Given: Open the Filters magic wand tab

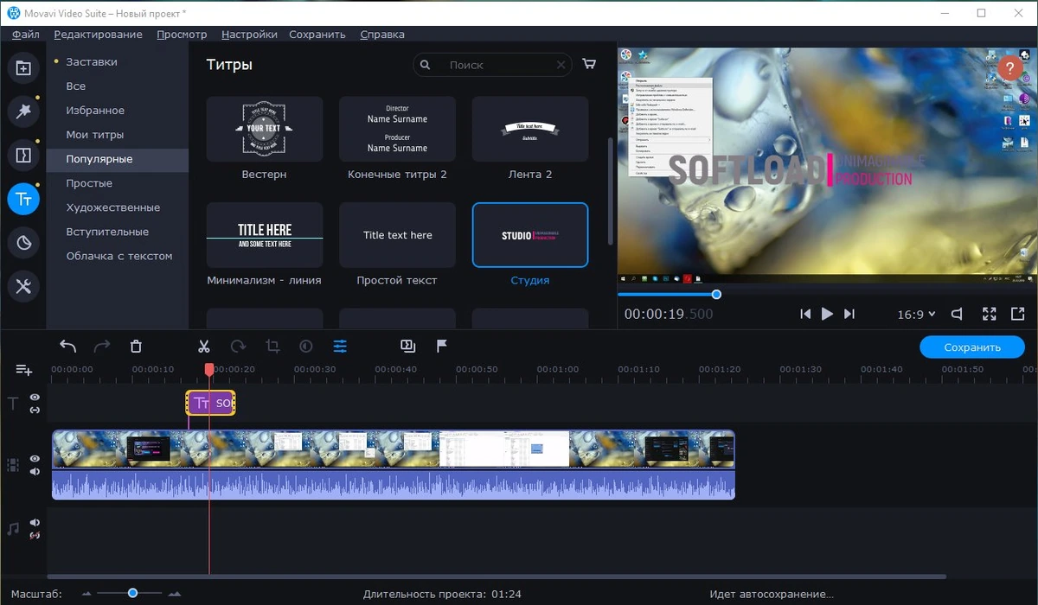Looking at the screenshot, I should point(23,111).
